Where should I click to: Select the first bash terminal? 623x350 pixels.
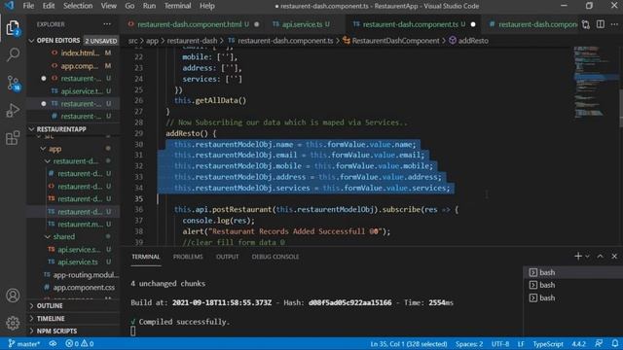tap(573, 272)
